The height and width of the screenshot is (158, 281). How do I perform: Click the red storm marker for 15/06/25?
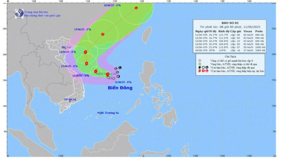click(x=103, y=34)
